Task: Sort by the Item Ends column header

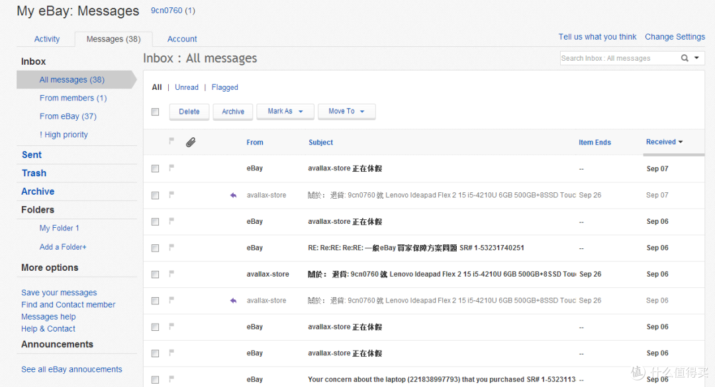Action: [595, 143]
